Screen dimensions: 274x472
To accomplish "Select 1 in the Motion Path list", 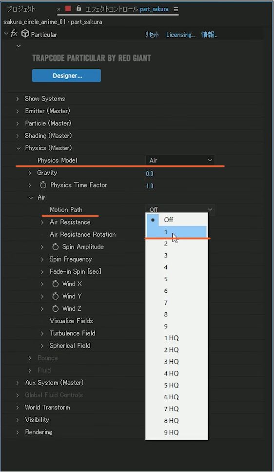I will 176,232.
